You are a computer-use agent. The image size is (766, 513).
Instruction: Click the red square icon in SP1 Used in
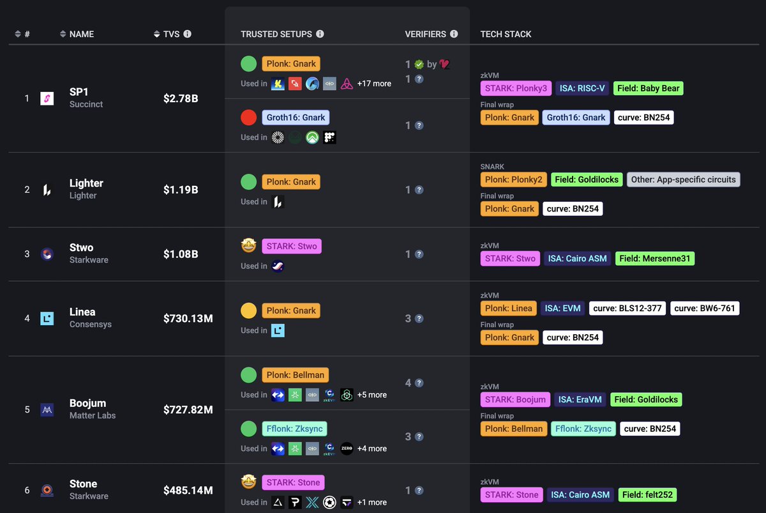[x=295, y=84]
